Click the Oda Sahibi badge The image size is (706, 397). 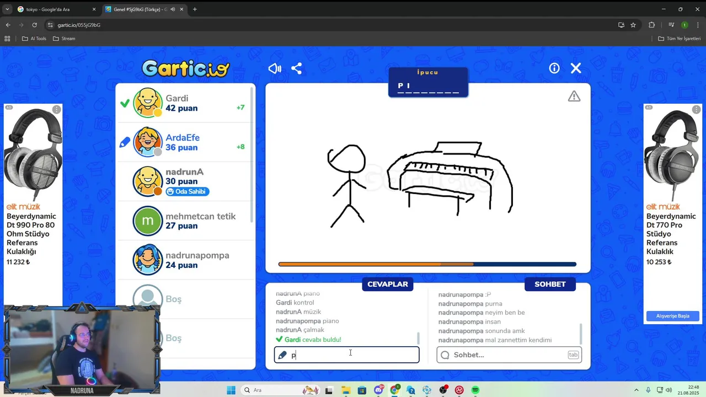click(x=188, y=191)
